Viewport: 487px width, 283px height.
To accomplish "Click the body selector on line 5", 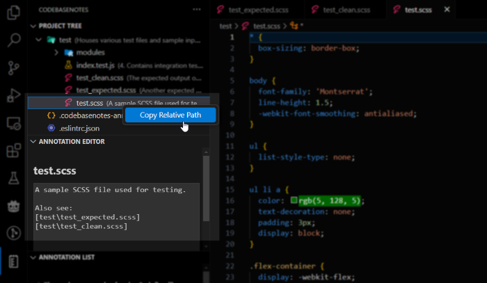I will click(258, 81).
